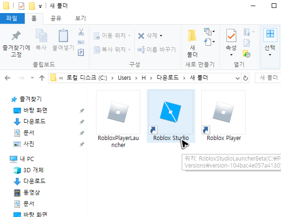Click 새 폴더 in the address path
Image resolution: width=281 pixels, height=217 pixels.
[x=199, y=78]
